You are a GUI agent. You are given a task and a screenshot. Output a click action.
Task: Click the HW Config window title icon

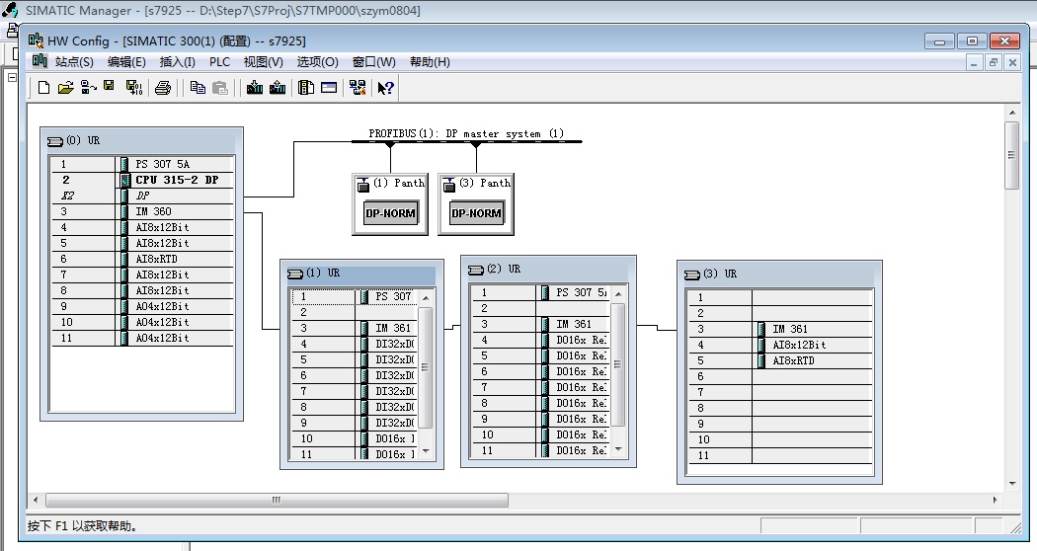36,40
